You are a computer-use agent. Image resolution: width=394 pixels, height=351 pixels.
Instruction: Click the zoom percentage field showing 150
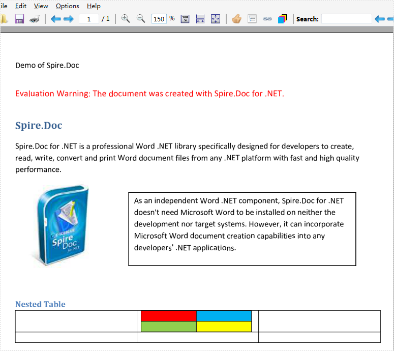(159, 19)
